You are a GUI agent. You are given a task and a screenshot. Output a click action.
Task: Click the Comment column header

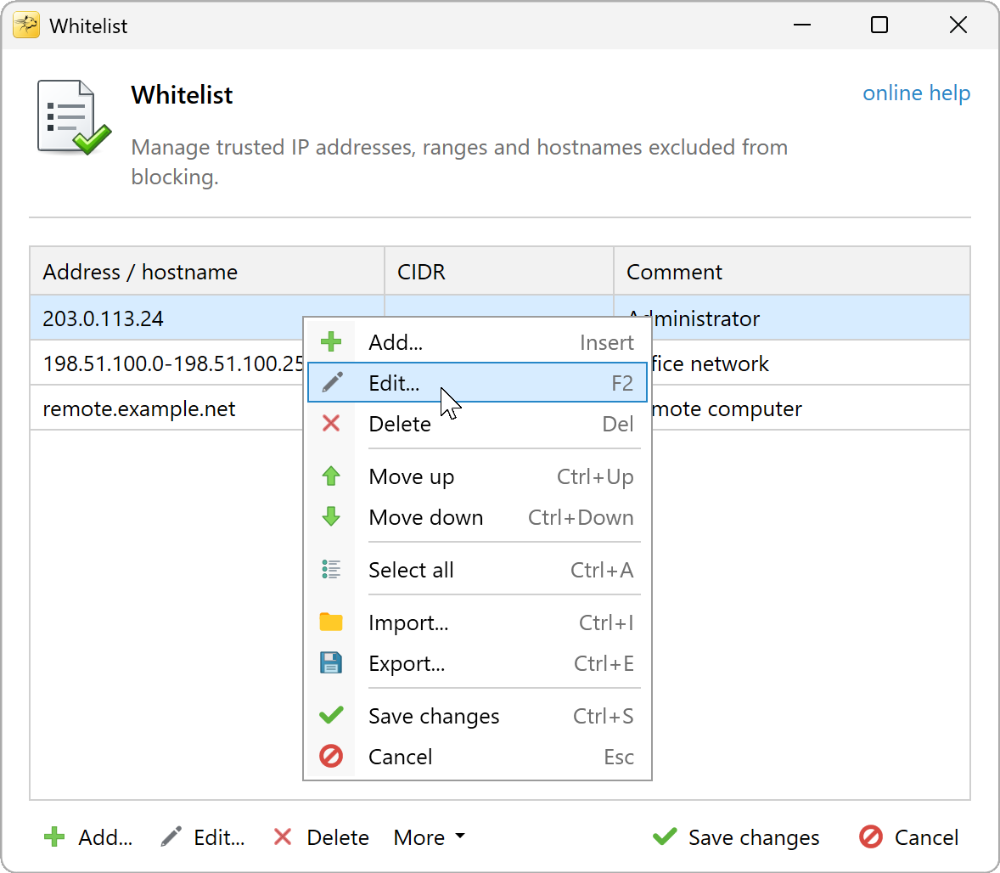[791, 271]
